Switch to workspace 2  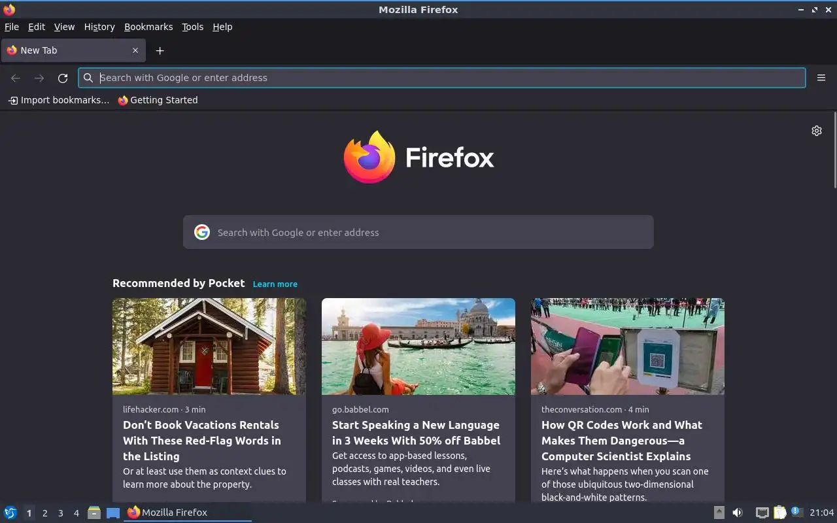(x=44, y=513)
